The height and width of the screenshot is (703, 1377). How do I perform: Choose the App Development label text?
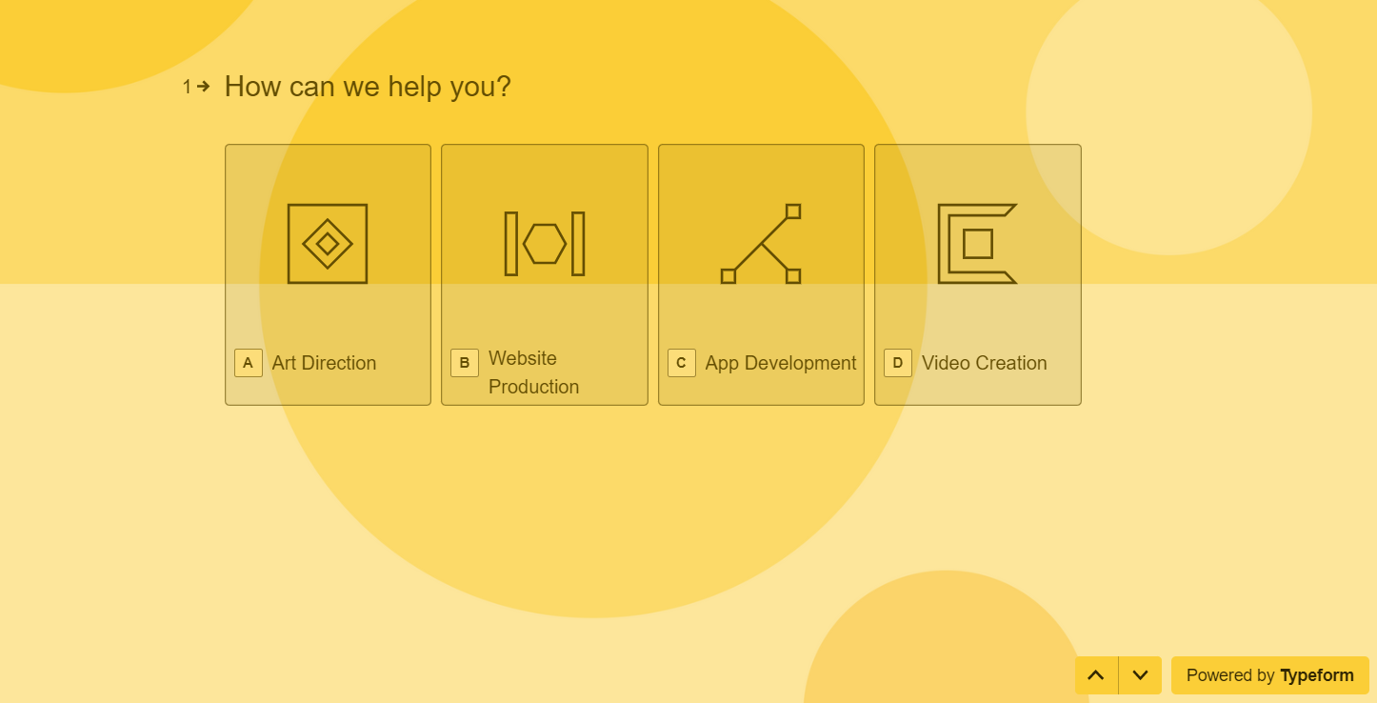[781, 363]
